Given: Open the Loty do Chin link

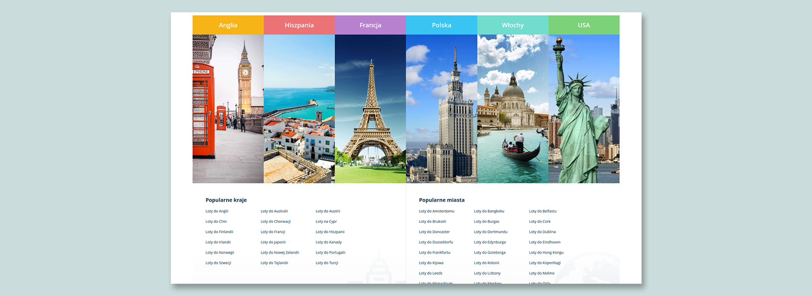Looking at the screenshot, I should [x=216, y=222].
